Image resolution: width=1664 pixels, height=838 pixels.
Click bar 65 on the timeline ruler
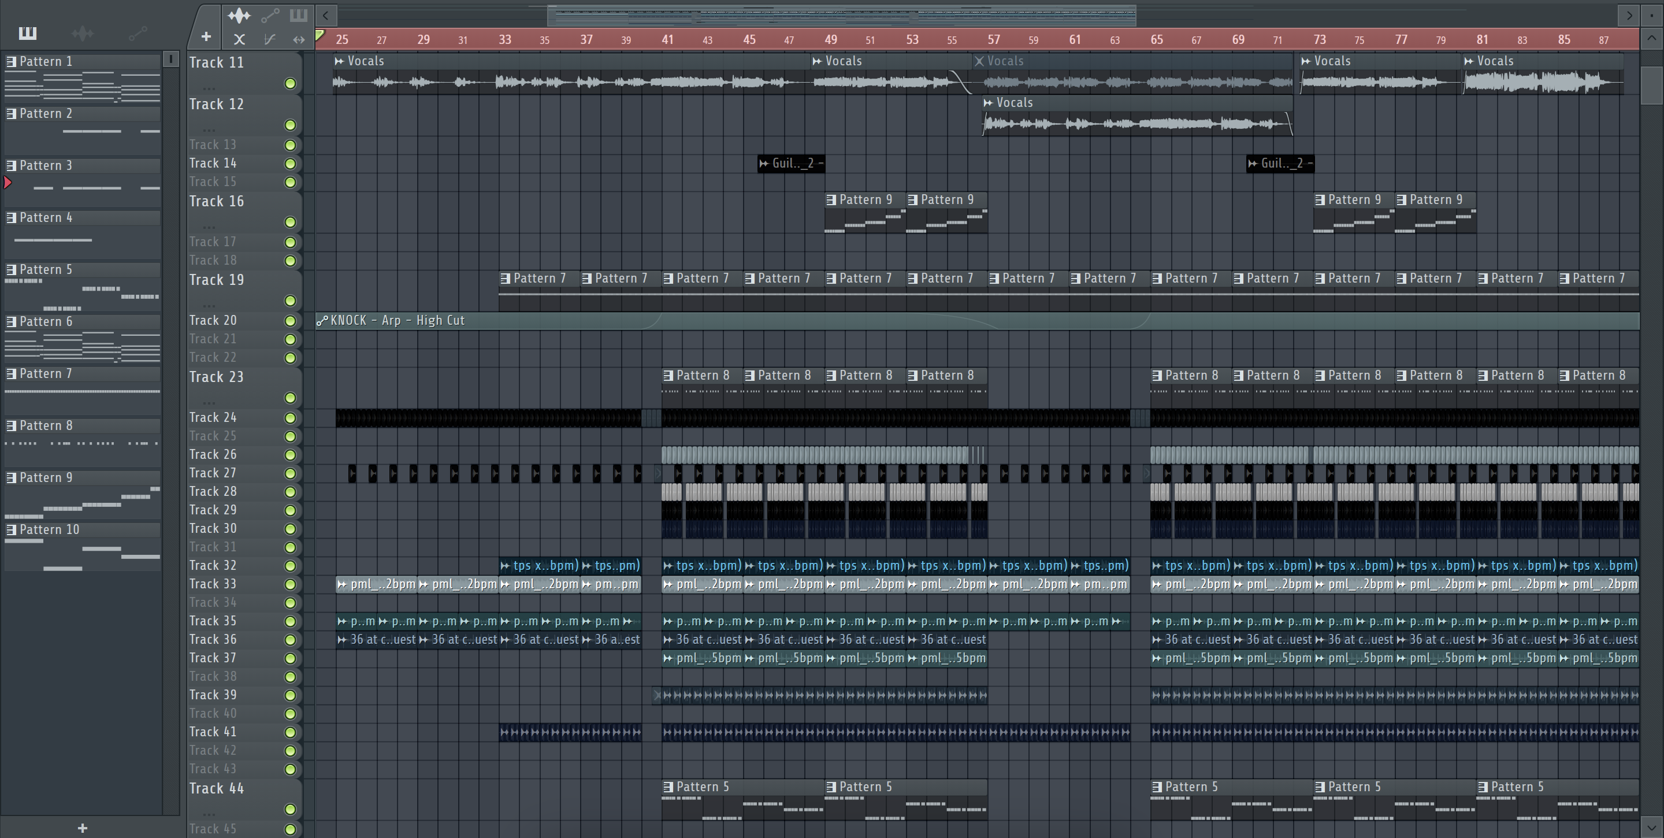(1156, 39)
